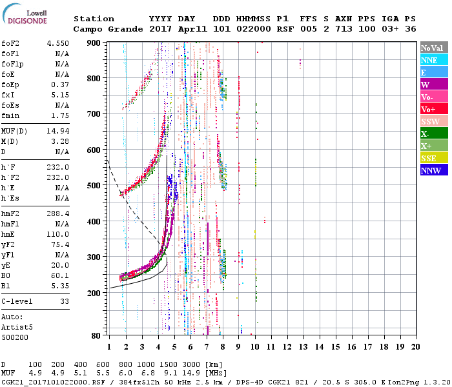This screenshot has height=387, width=452.
Task: Click the MUF 9.1 value in bottom table
Action: [170, 373]
